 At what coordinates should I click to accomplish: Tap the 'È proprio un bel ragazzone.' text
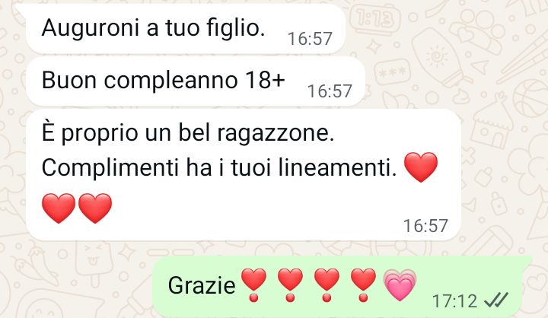click(x=188, y=133)
